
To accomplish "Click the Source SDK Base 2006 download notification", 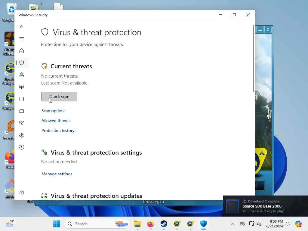I will coord(265,206).
